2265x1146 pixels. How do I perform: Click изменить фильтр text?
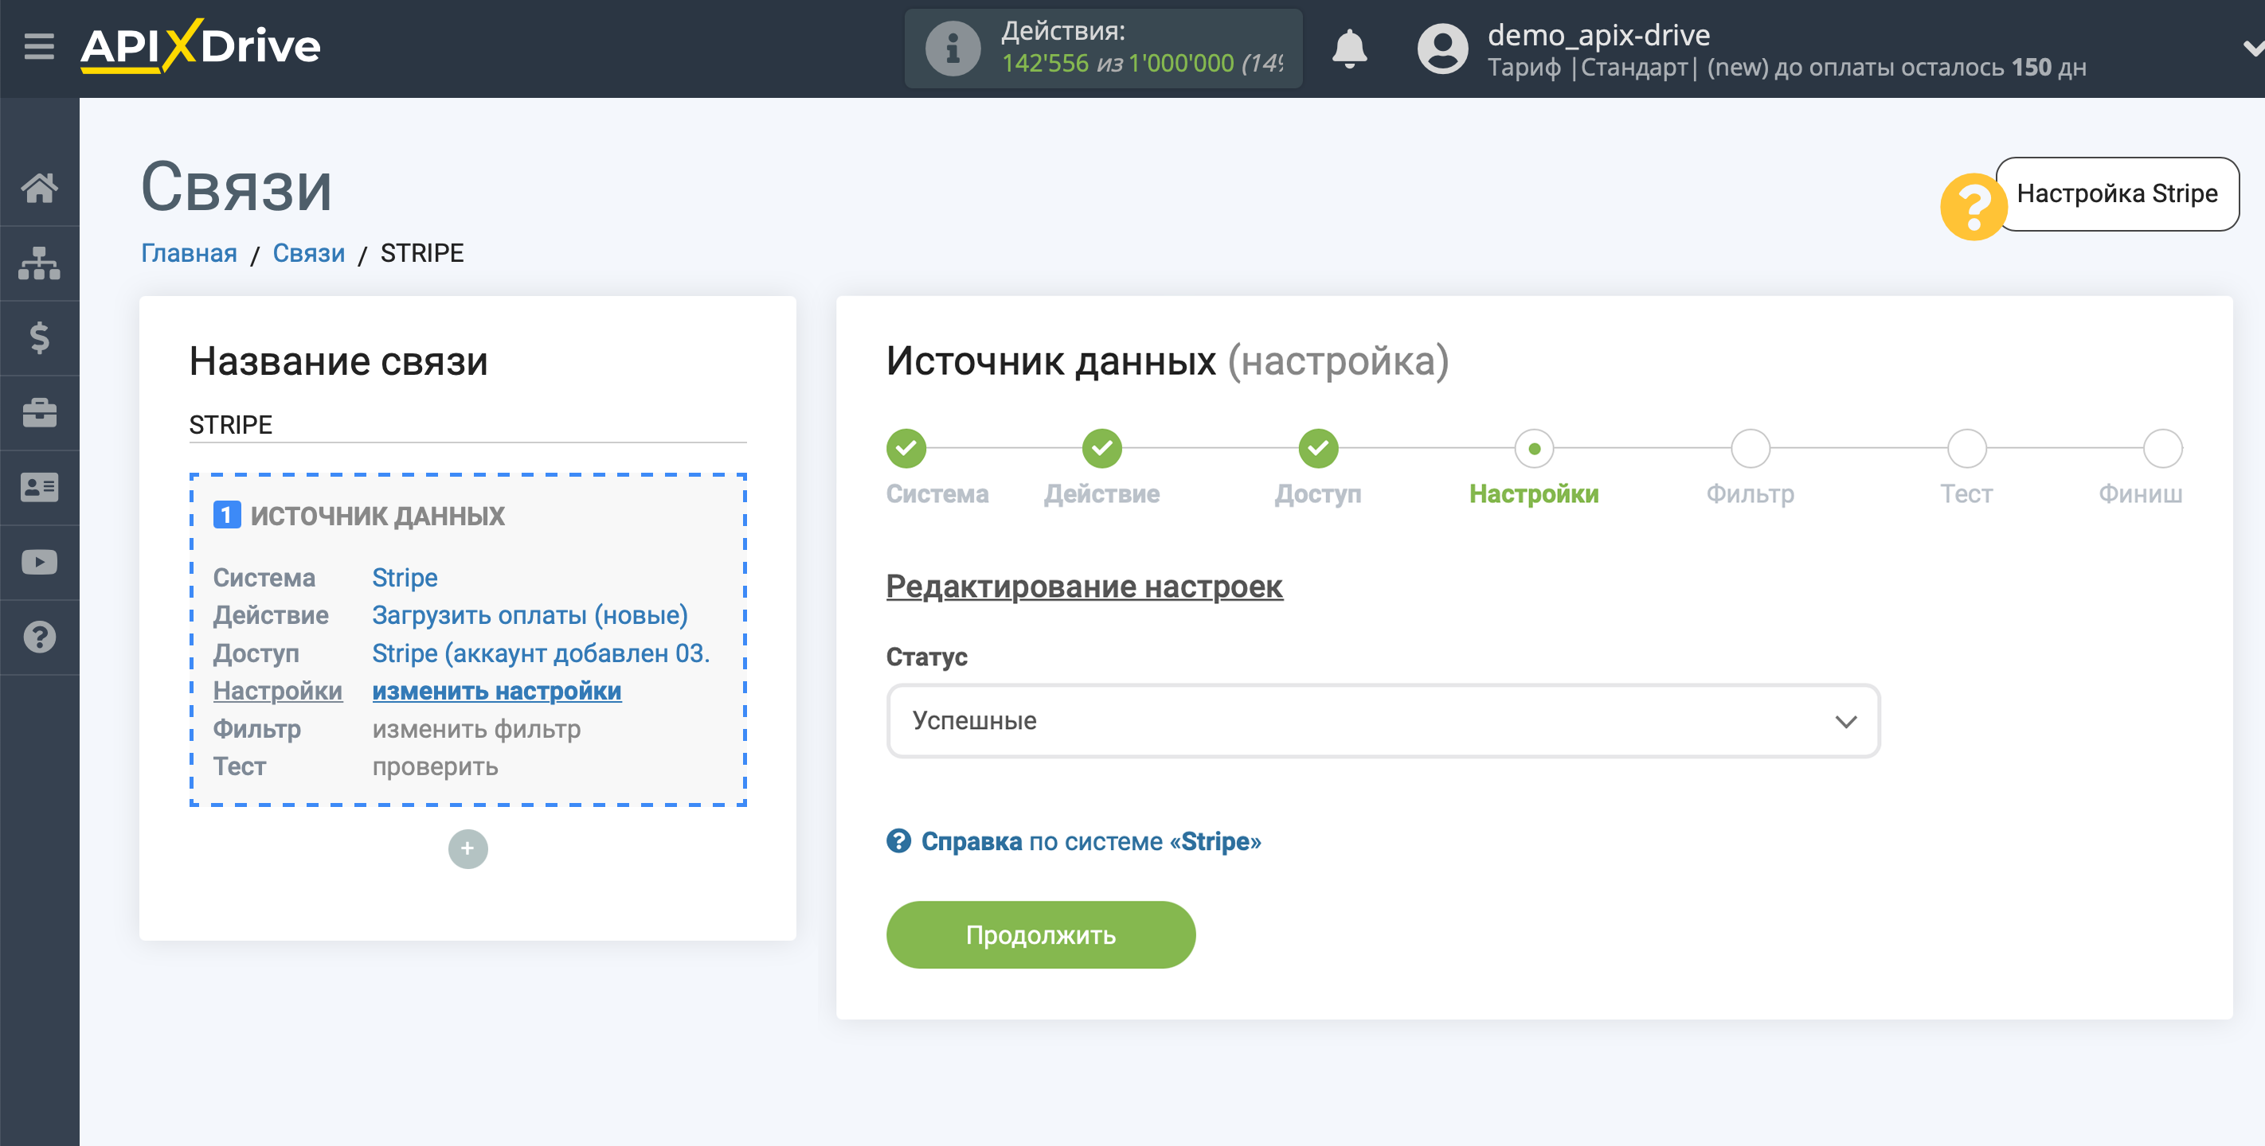click(476, 728)
